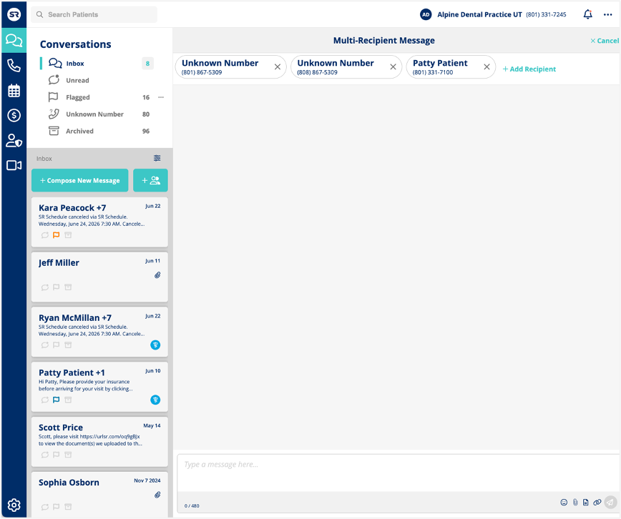Click Add Recipient link
Screen dimensions: 621x519
pos(529,69)
